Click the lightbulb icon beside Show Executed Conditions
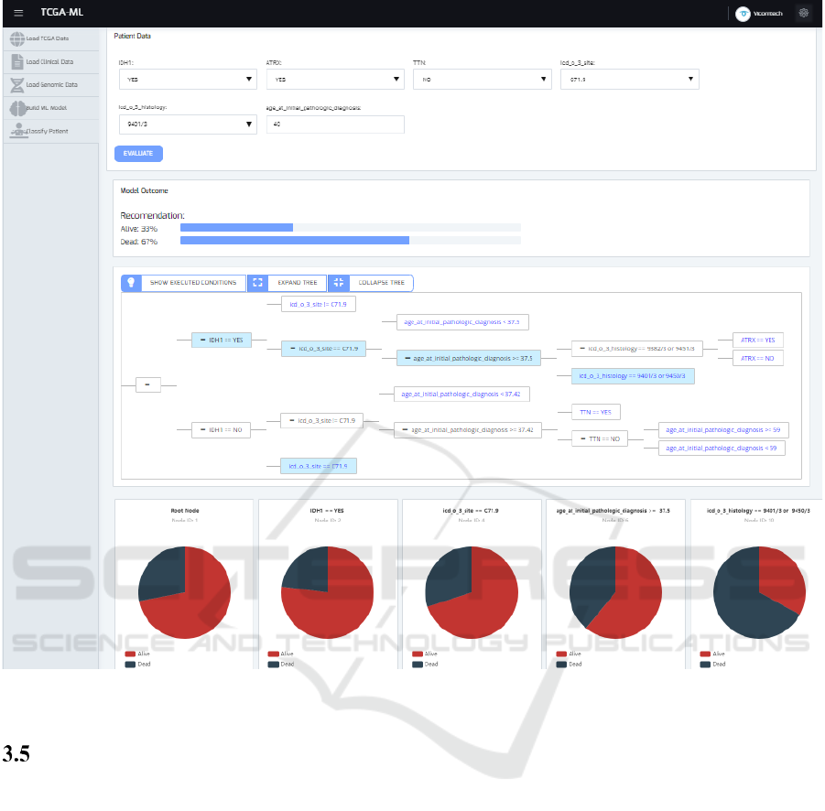The height and width of the screenshot is (811, 825). pos(131,283)
